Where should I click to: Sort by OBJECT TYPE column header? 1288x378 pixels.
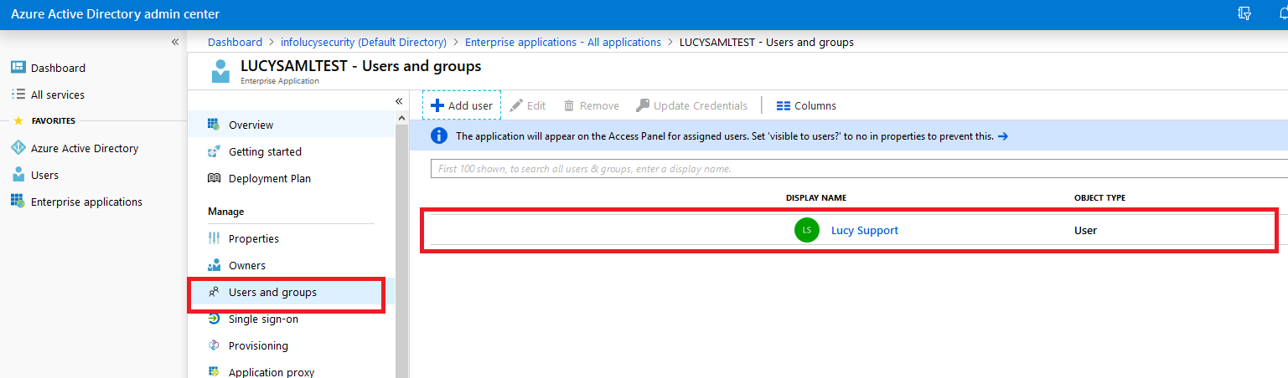(1099, 198)
